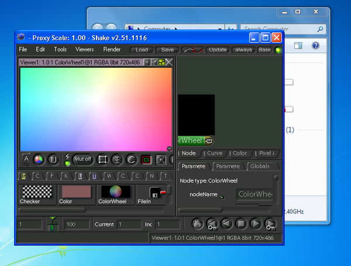Viewport: 351px width, 266px height.
Task: Insert a FileIn node
Action: 153,195
